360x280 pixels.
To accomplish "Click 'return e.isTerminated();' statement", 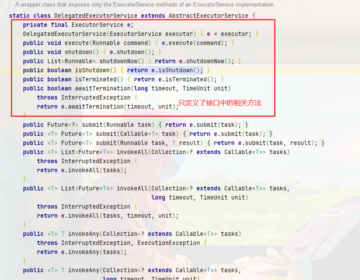I will 175,79.
